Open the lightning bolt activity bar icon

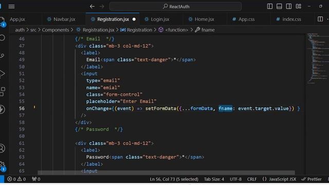[x=2, y=109]
